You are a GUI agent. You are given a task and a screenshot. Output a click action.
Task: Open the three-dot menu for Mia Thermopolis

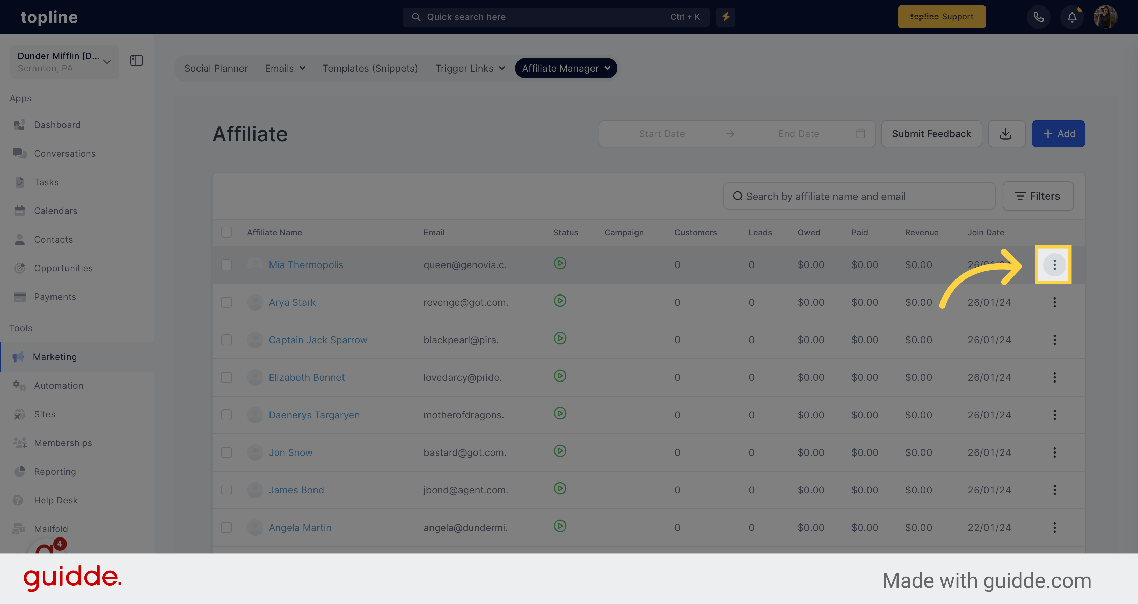(1054, 265)
